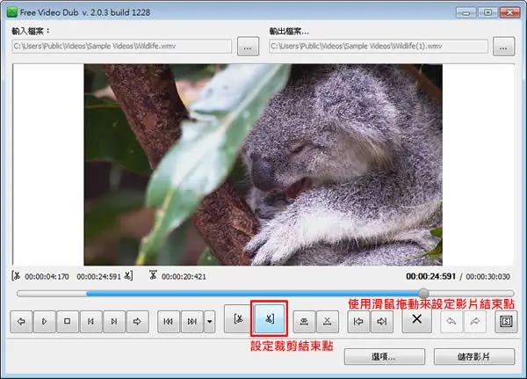Click the 儲存影片 save video button
Image resolution: width=527 pixels, height=379 pixels.
[474, 357]
